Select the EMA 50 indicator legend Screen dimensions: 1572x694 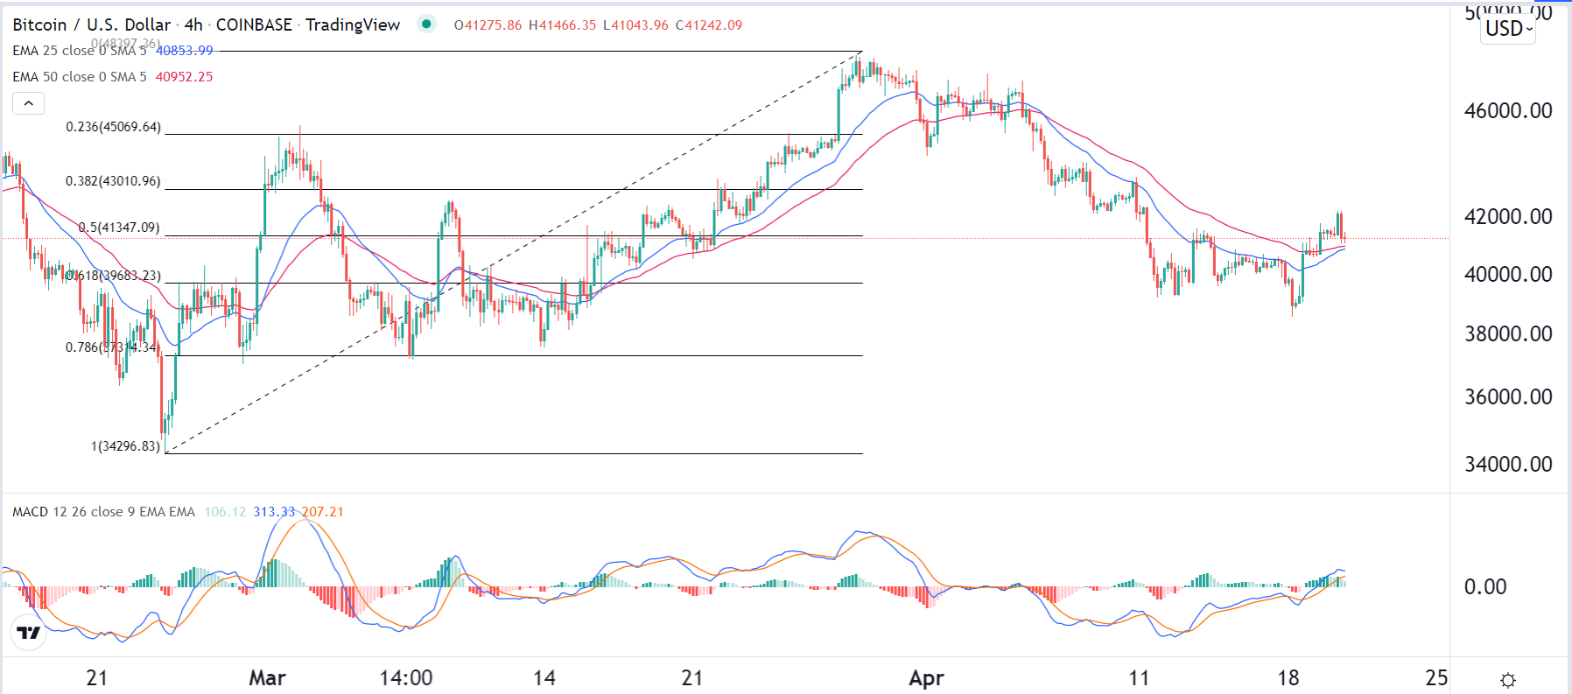click(x=79, y=77)
